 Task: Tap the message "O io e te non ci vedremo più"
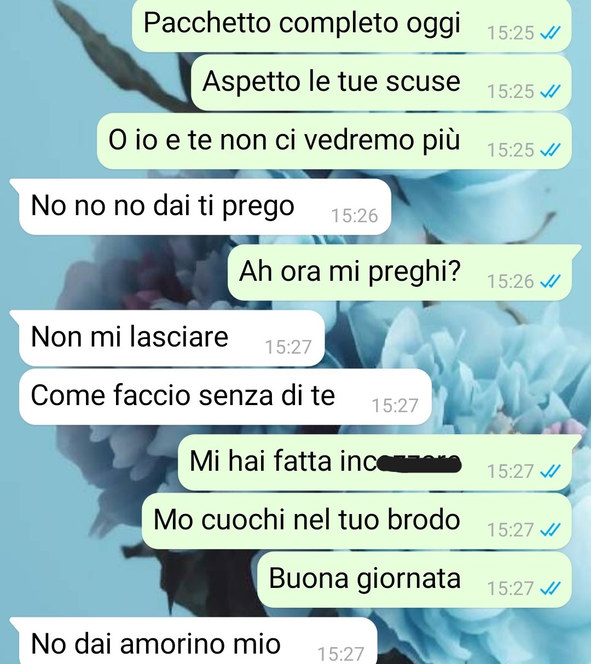[334, 141]
